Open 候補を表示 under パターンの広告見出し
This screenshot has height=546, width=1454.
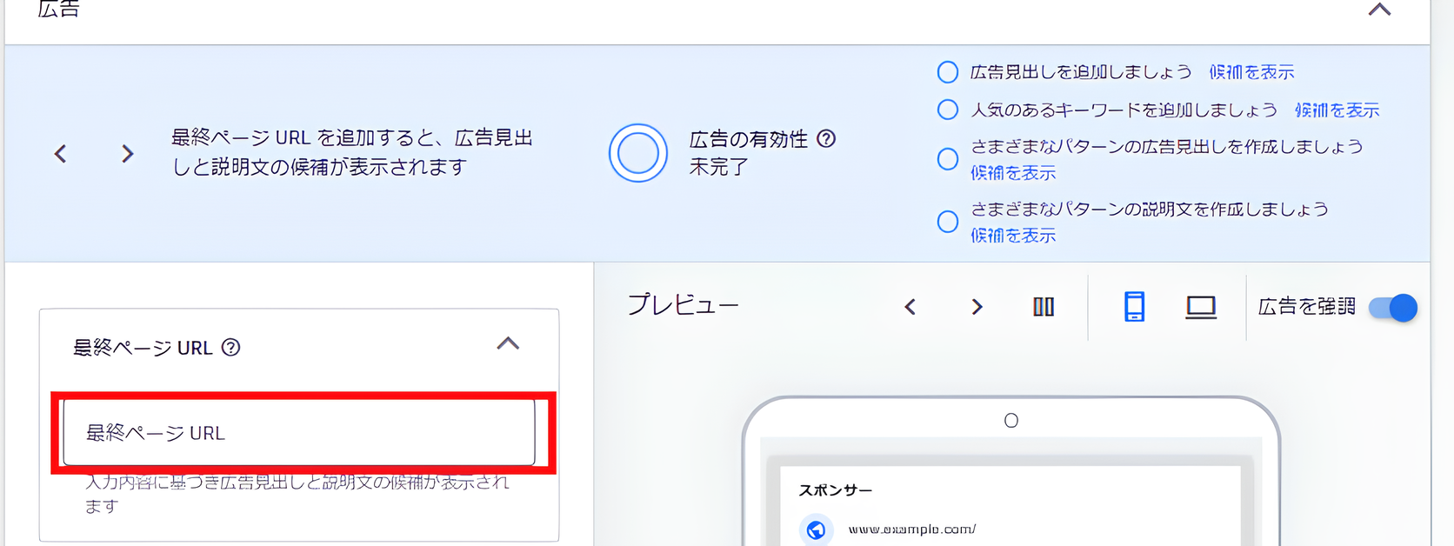pos(1013,173)
